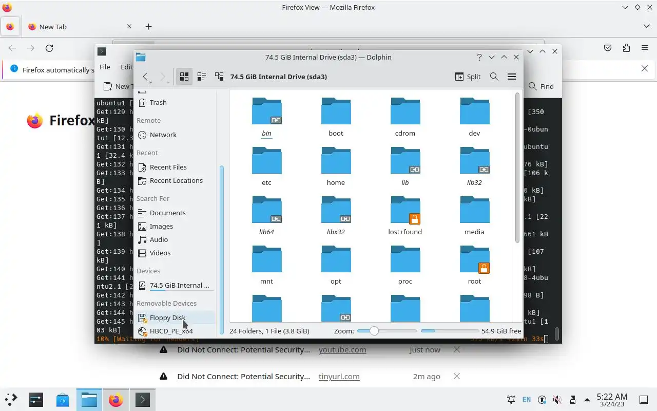The width and height of the screenshot is (657, 411).
Task: Open Firefox Pocket save icon
Action: point(608,48)
